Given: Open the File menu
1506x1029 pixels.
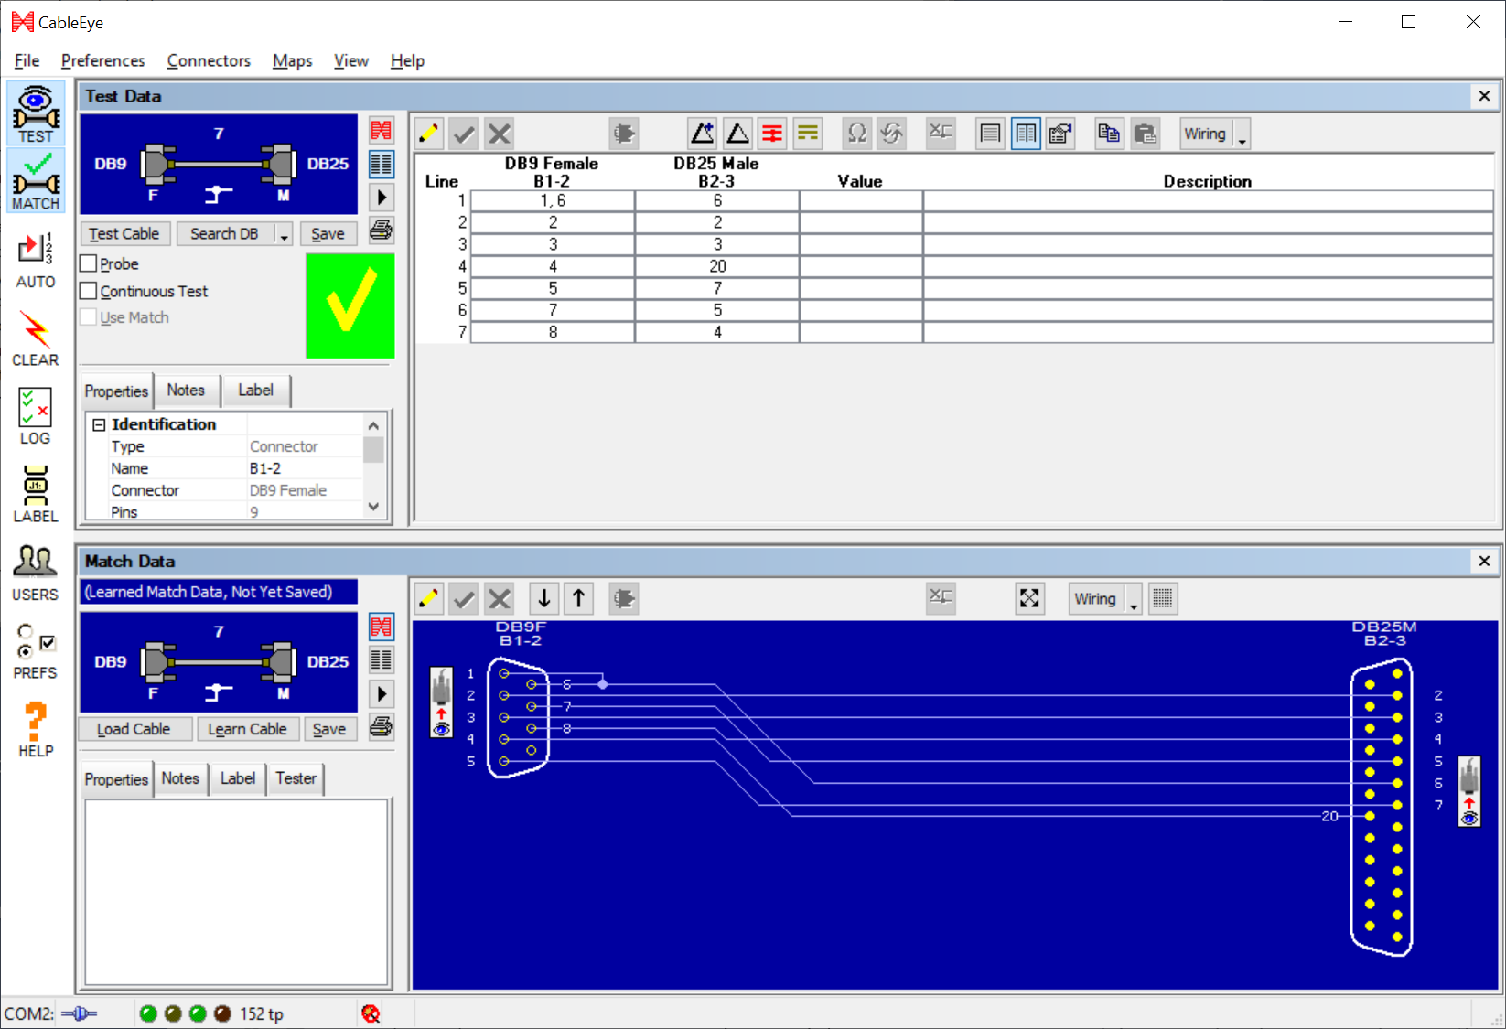Looking at the screenshot, I should [27, 61].
